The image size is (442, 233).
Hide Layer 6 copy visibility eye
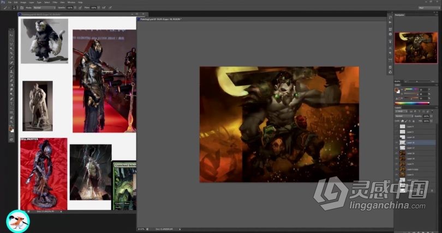[x=397, y=169]
